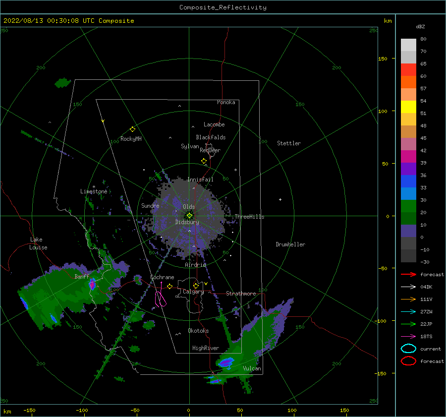Screen dimensions: 446x417
Task: Click the green 30 dBZ color swatch
Action: click(x=408, y=206)
